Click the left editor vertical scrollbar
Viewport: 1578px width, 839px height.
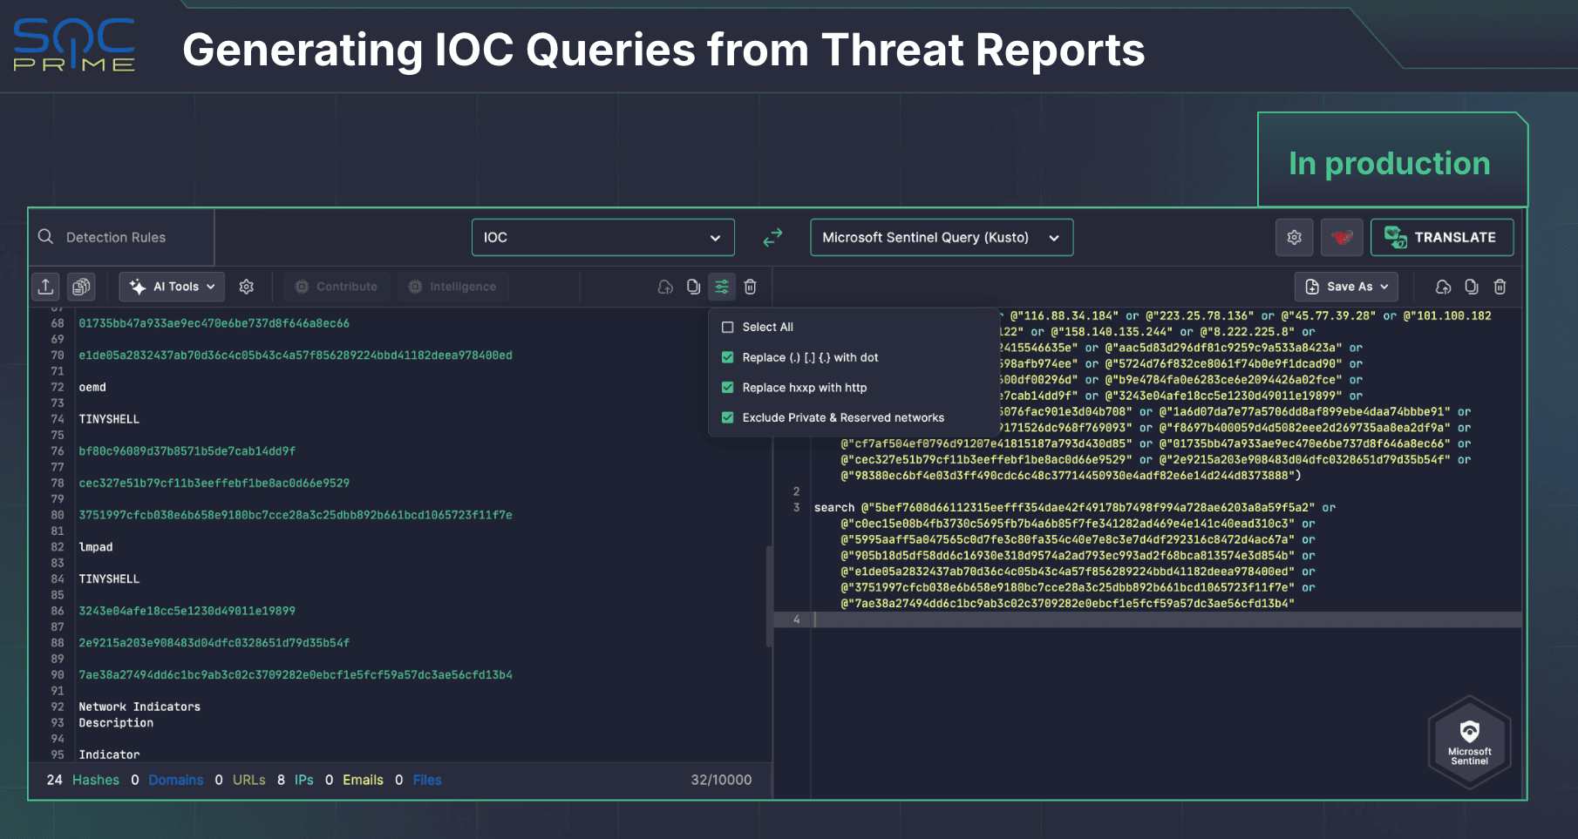pos(768,597)
